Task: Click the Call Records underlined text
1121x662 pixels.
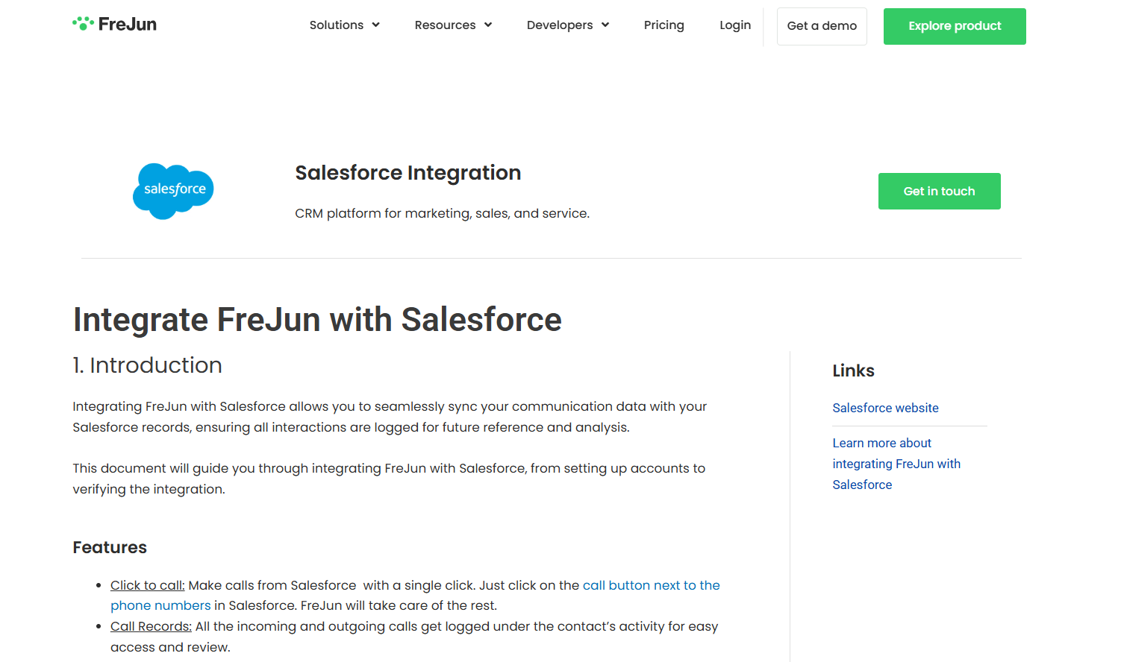Action: tap(151, 626)
